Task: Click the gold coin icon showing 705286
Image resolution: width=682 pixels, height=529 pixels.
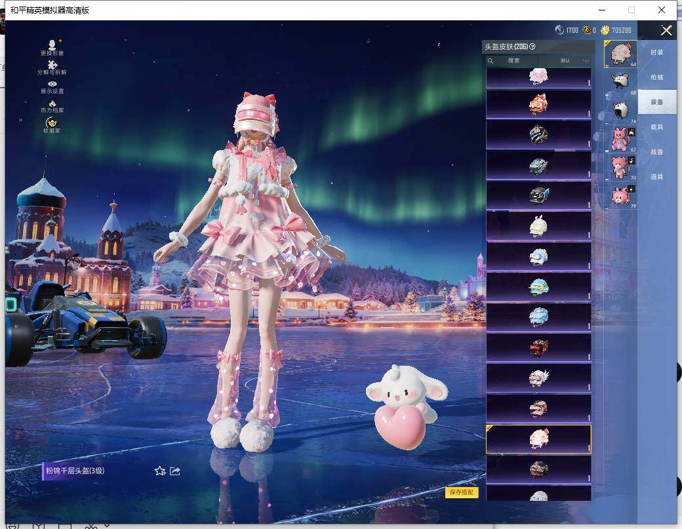Action: 605,30
